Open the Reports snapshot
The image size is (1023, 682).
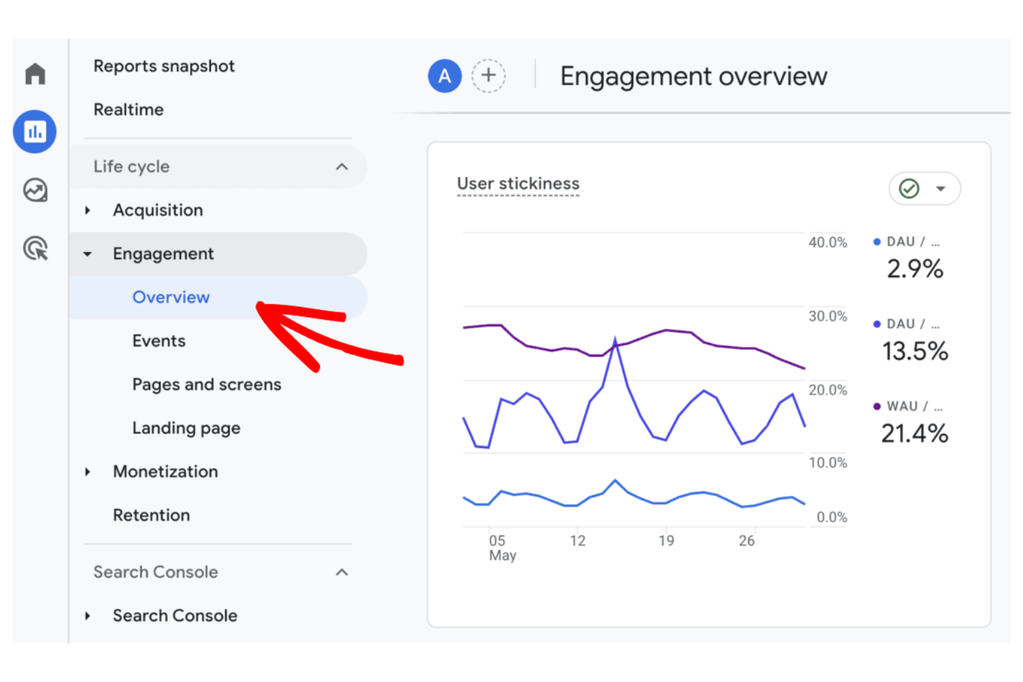coord(164,66)
